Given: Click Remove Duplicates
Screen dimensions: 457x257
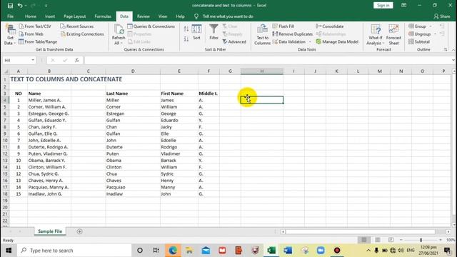Looking at the screenshot, I should tap(292, 34).
